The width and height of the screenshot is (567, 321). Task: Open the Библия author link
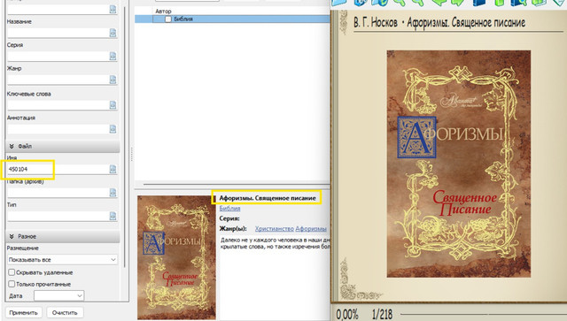[230, 209]
